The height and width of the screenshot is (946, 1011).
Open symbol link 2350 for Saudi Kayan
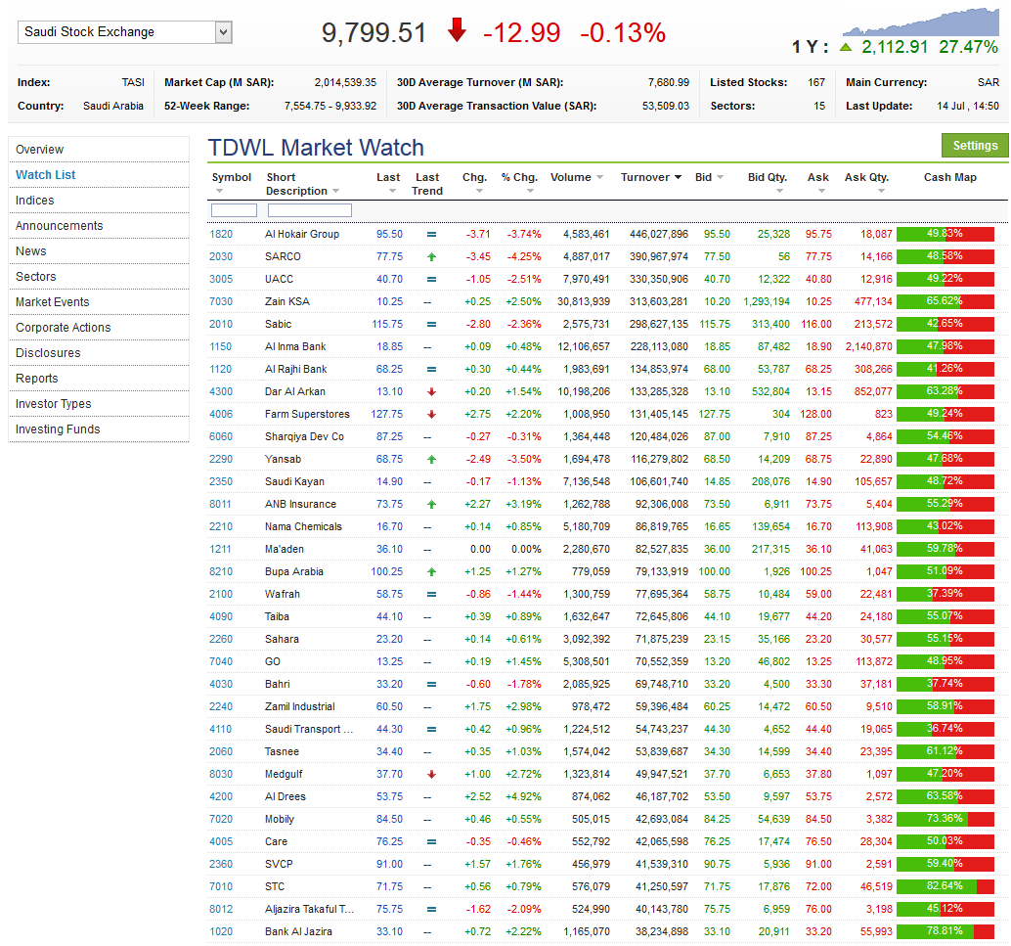(221, 482)
